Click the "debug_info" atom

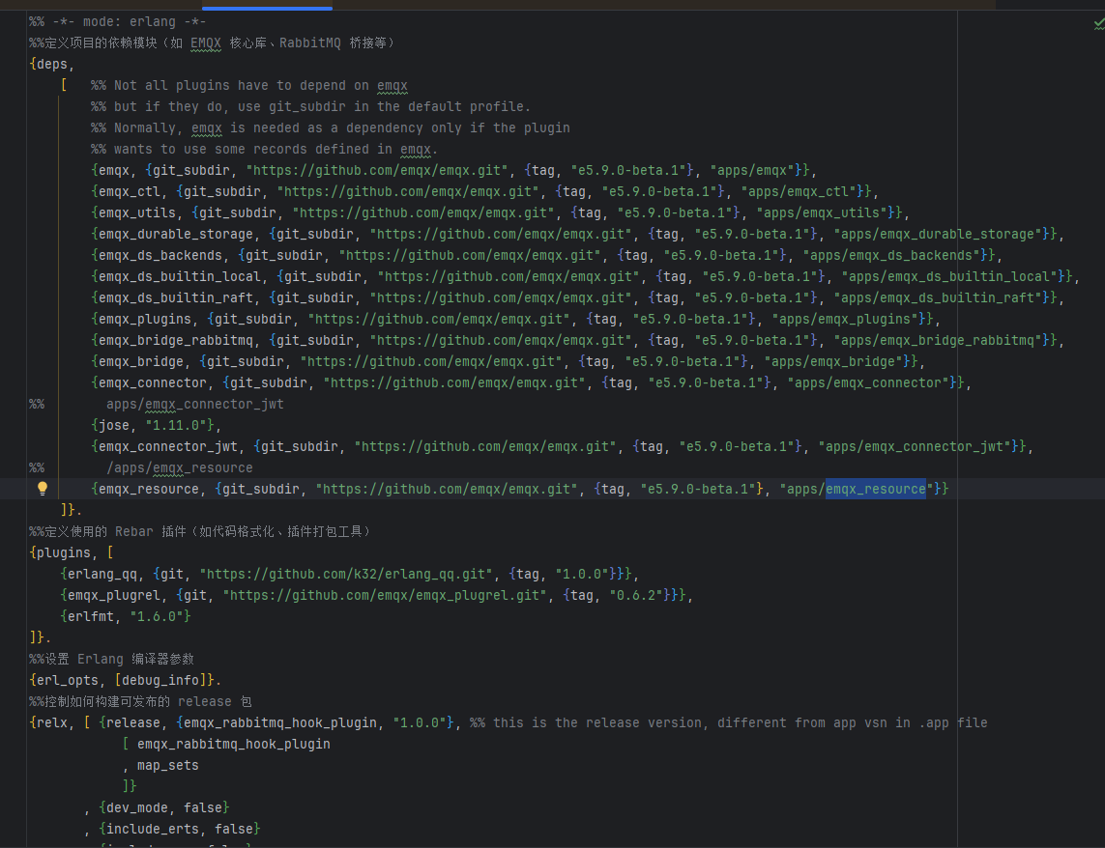click(160, 680)
